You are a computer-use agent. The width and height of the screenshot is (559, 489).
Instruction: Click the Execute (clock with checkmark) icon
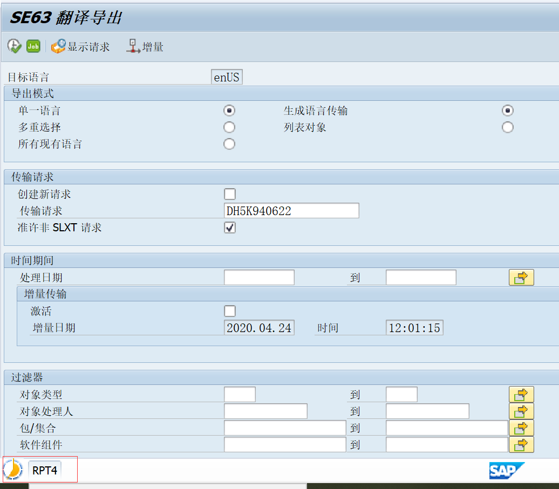point(13,46)
